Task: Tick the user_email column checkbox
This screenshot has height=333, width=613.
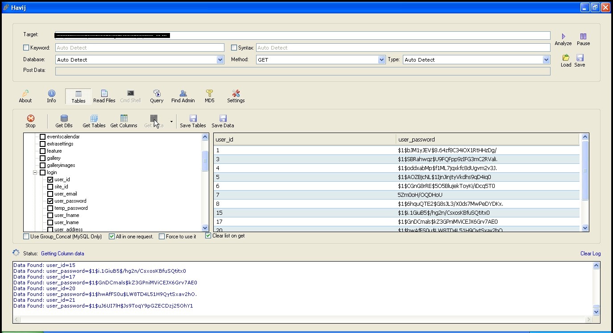Action: tap(50, 194)
